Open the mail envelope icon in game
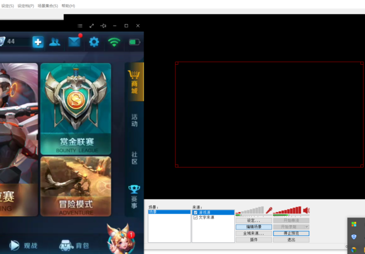The height and width of the screenshot is (254, 365). (x=74, y=42)
